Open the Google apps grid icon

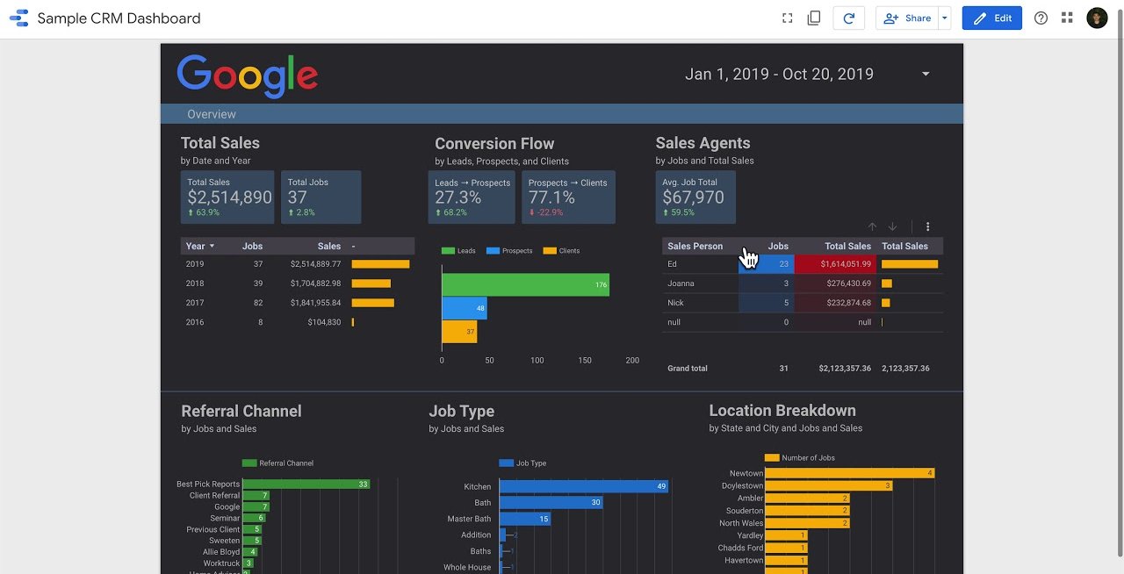pos(1068,18)
